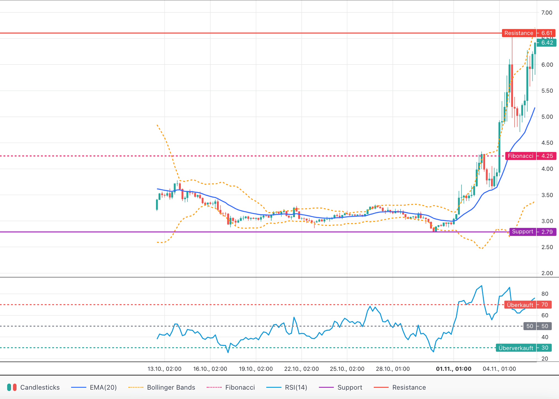The width and height of the screenshot is (559, 399).
Task: Select the Fibonacci 4.25 level tag
Action: click(x=520, y=156)
